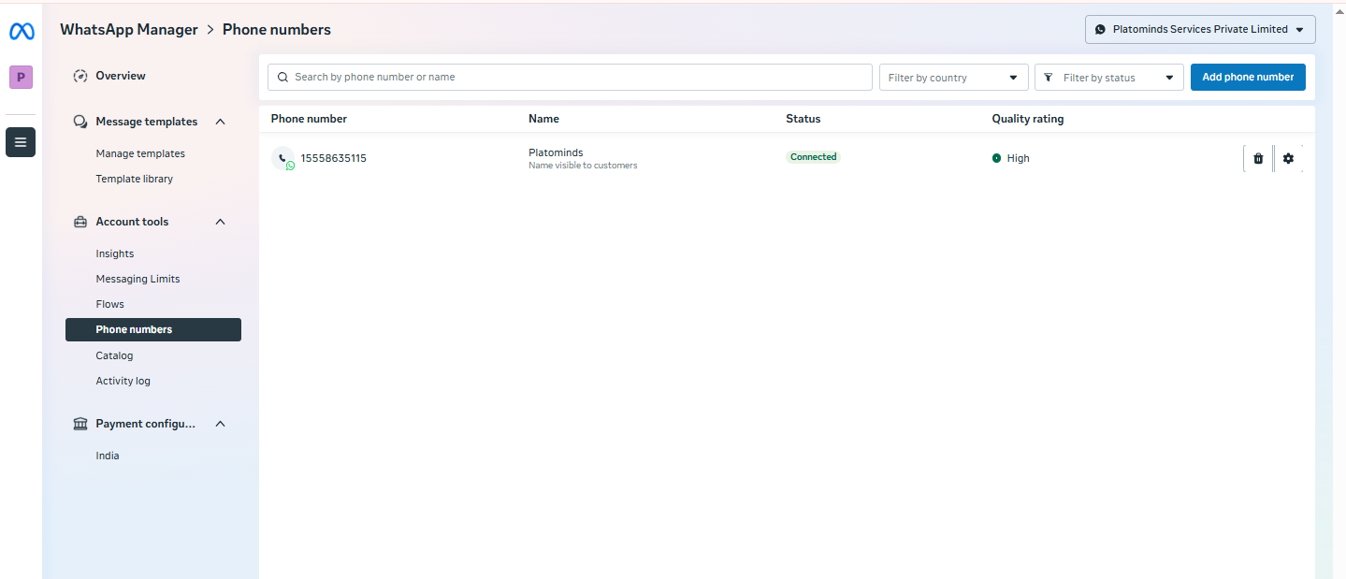Open phone number settings gear icon
Viewport: 1346px width, 579px height.
[x=1288, y=159]
